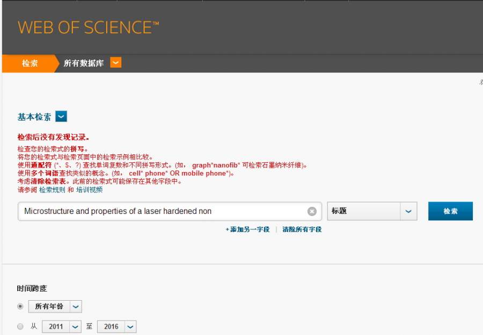Image resolution: width=483 pixels, height=335 pixels.
Task: Select the orange 检索 tab
Action: [30, 63]
